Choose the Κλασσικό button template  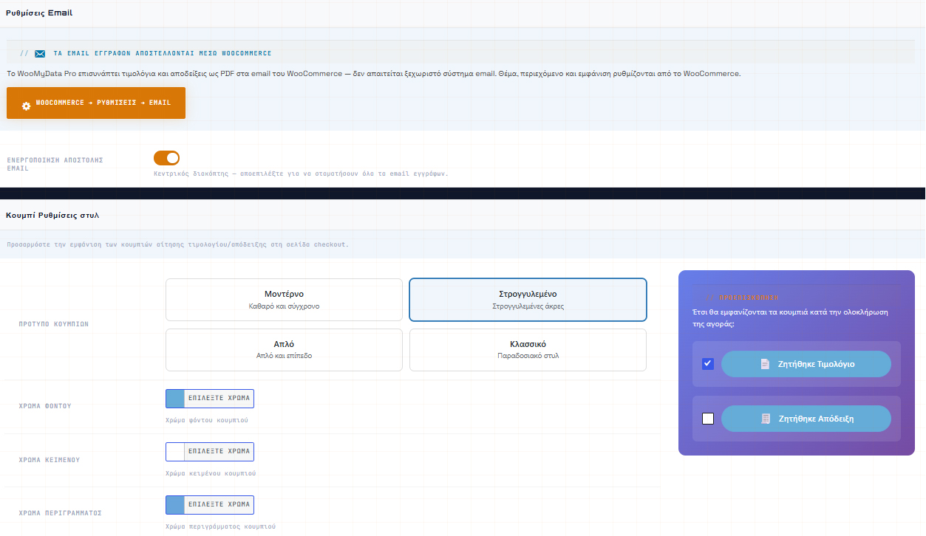click(528, 349)
